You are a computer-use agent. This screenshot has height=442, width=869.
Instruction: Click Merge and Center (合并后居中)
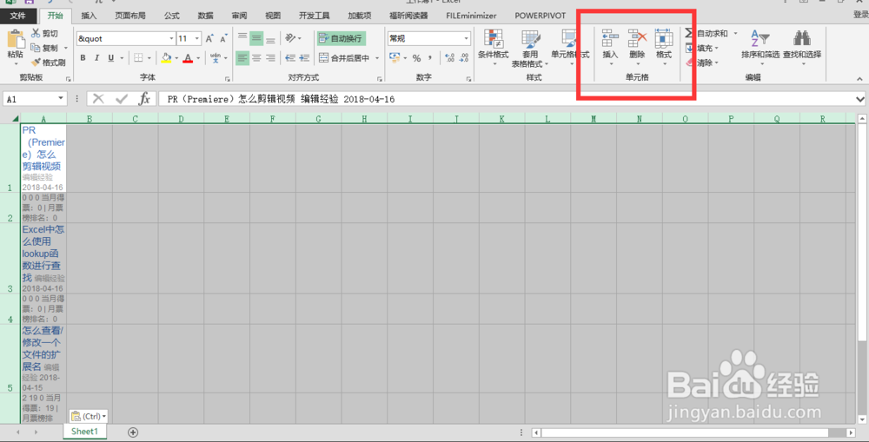pos(343,57)
